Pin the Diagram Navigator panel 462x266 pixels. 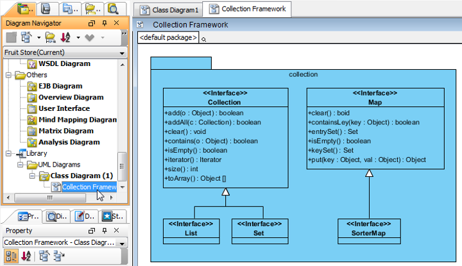tap(105, 23)
